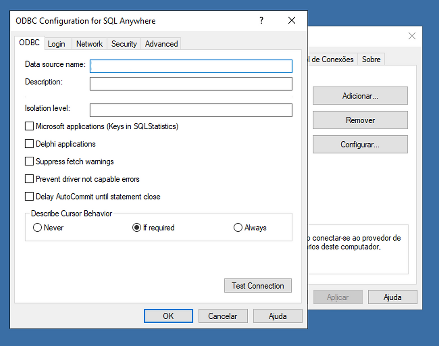Confirm with the OK button
439x346 pixels.
click(168, 316)
